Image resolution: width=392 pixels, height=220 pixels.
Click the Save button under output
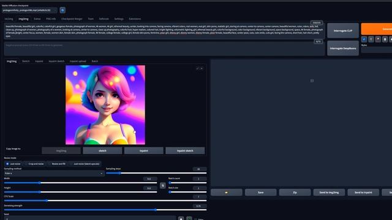pos(261,193)
